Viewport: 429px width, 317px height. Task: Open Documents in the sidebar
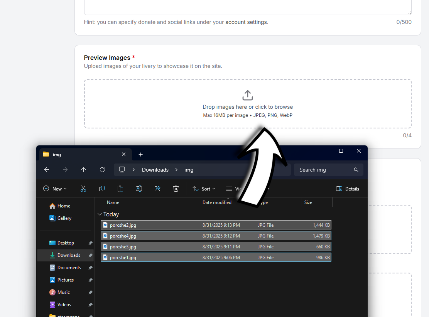coord(65,268)
